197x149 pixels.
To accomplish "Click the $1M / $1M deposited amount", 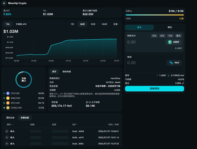I will coord(176,11).
